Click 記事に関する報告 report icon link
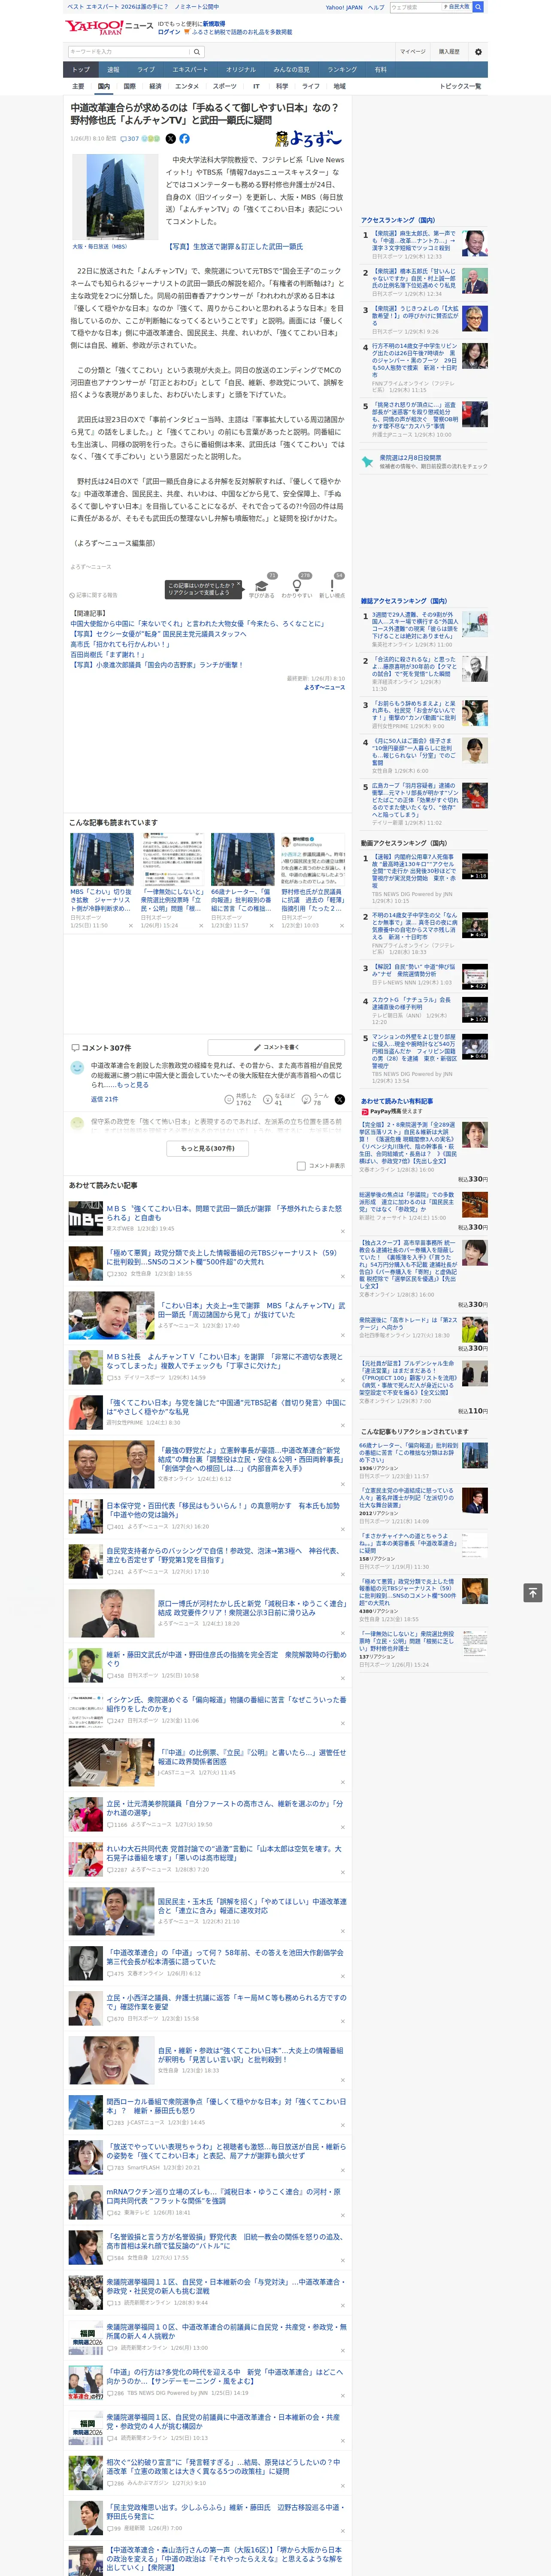This screenshot has height=2576, width=551. pos(94,595)
